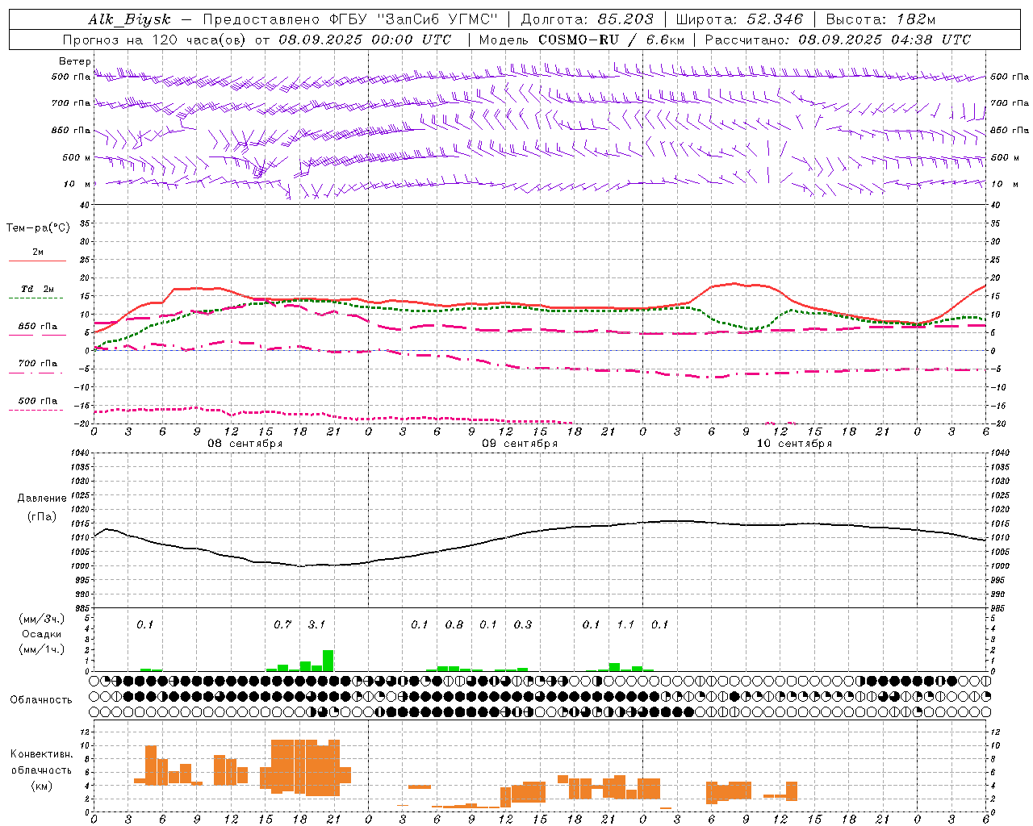The height and width of the screenshot is (826, 1033).
Task: Select the provider text ФГБУ "ЗапСиб УГМС"
Action: (x=414, y=19)
